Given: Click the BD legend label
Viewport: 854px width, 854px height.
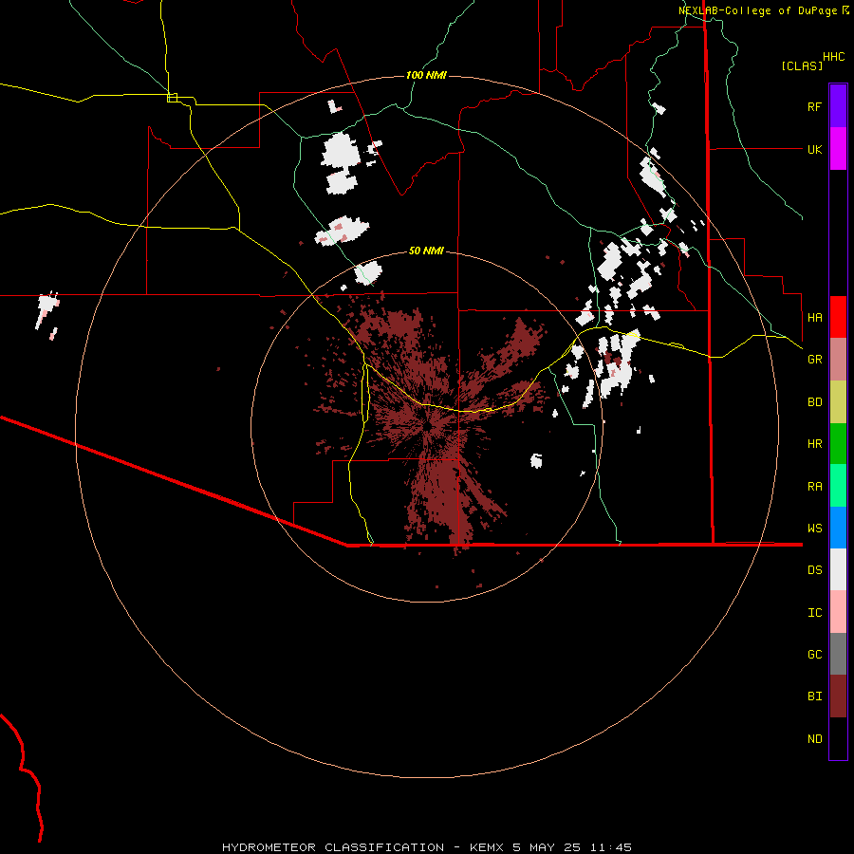Looking at the screenshot, I should click(814, 402).
